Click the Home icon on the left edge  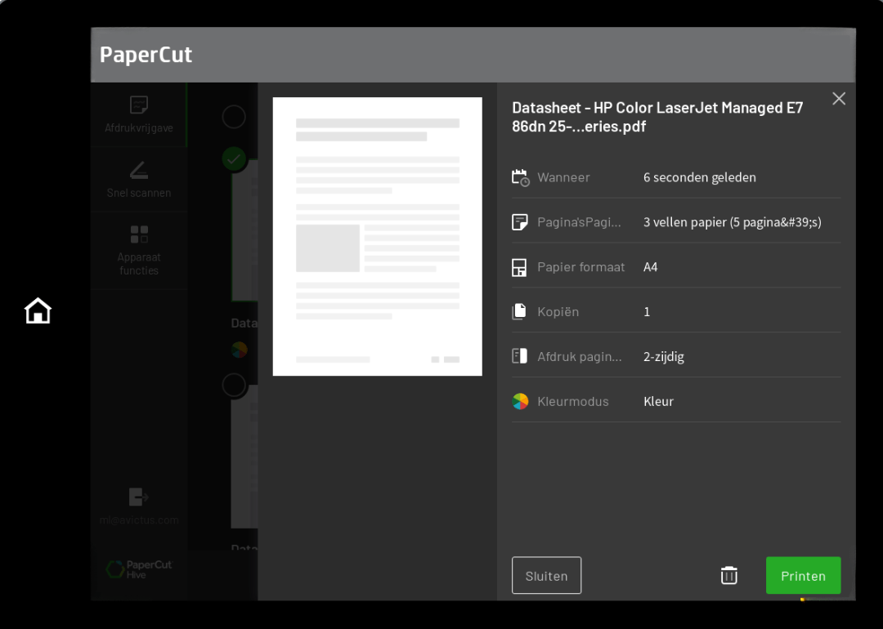(x=38, y=311)
